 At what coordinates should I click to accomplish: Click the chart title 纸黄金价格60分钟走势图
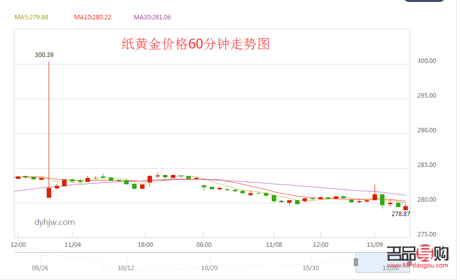(x=196, y=44)
